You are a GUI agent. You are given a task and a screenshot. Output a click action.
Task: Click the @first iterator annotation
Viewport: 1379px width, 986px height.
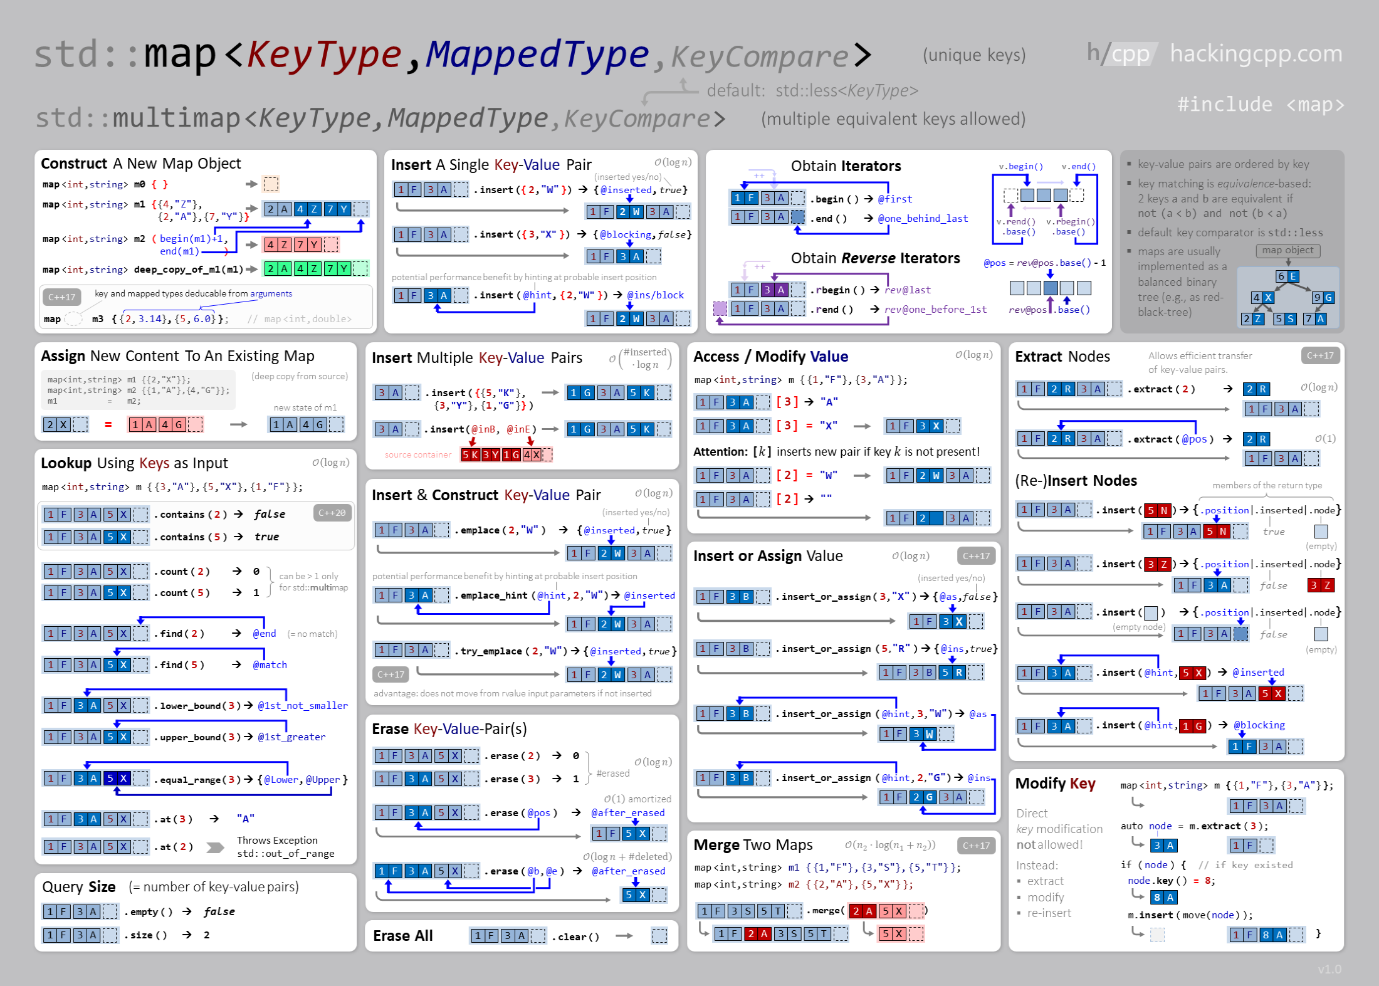896,199
